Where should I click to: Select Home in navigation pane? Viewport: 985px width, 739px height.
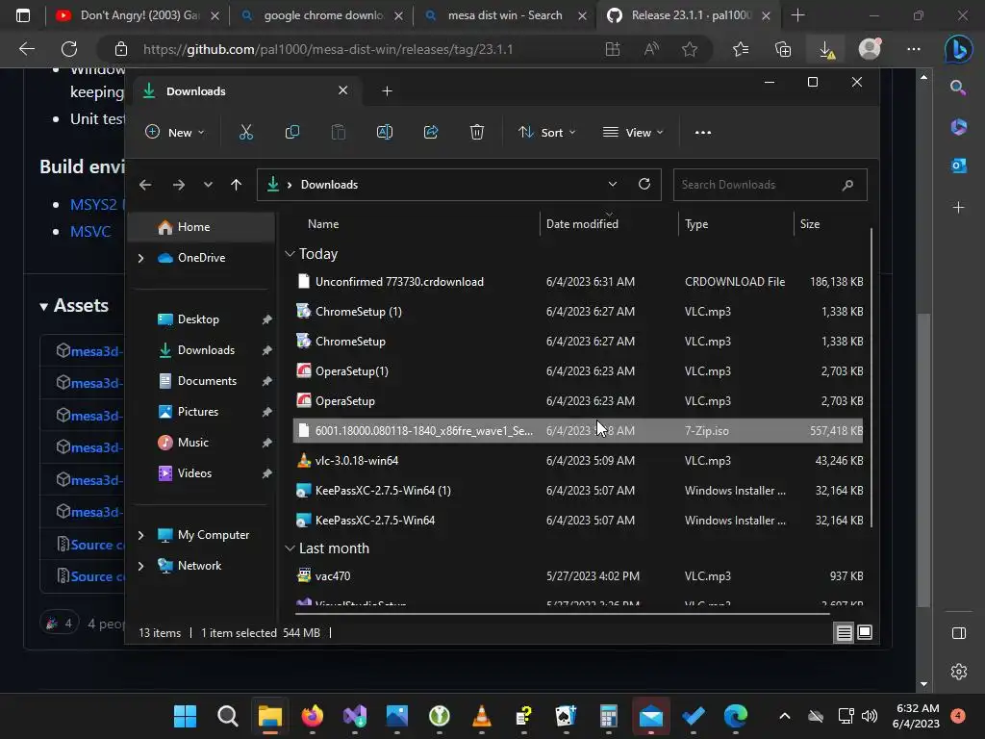[201, 227]
